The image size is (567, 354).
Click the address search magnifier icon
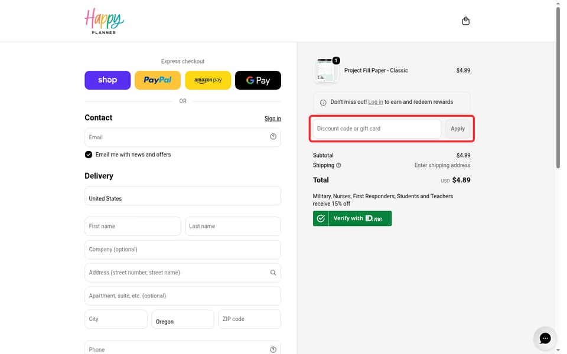coord(273,273)
